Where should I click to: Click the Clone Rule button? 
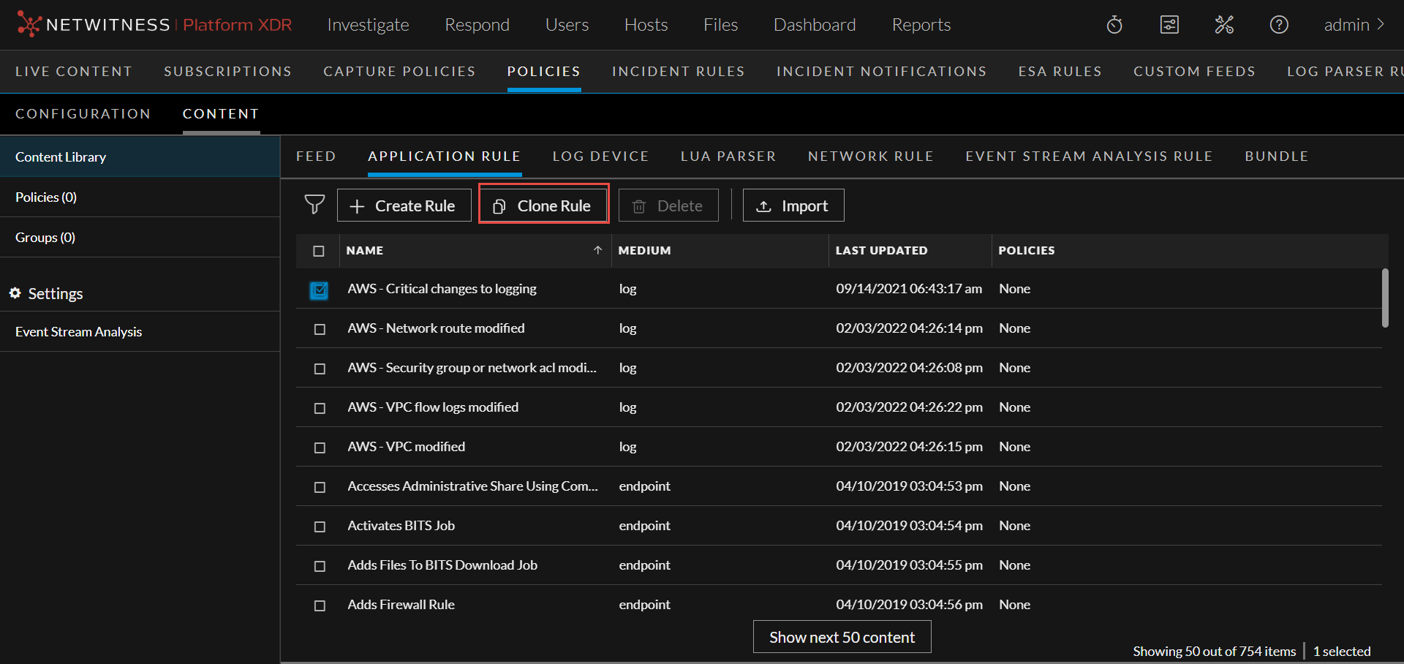click(543, 205)
